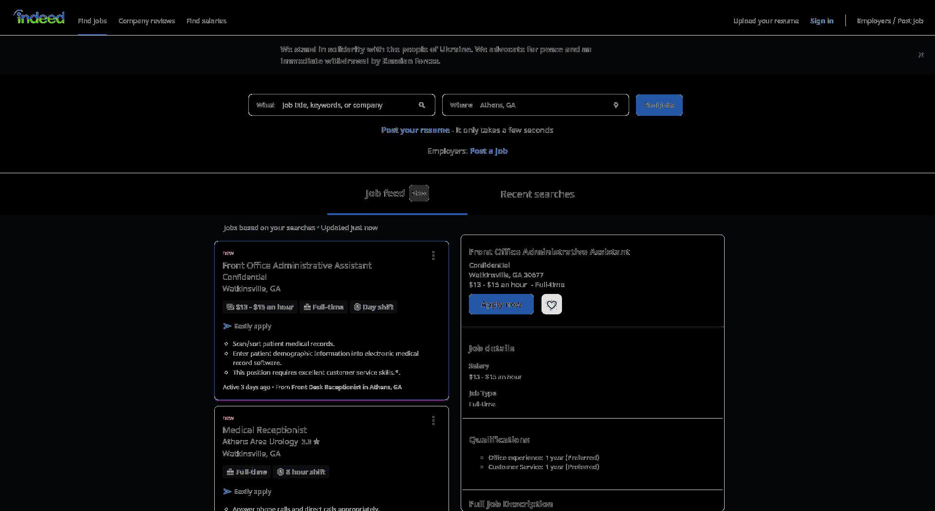Open Employers / Post Job link
This screenshot has width=935, height=511.
[890, 21]
